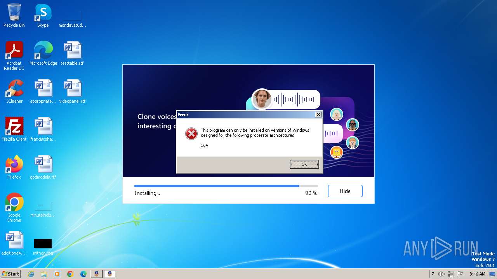Screen dimensions: 497x279
Task: Open Action Center flag icon
Action: click(460, 274)
